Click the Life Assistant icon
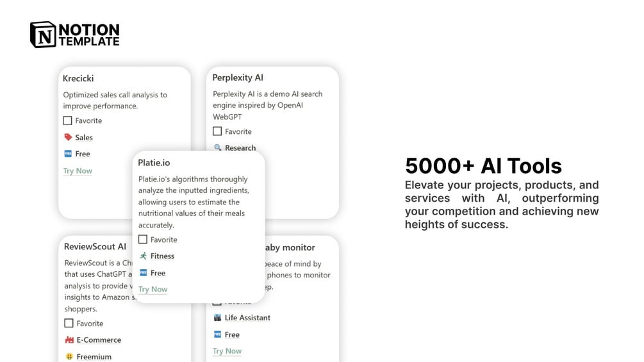644x362 pixels. 218,317
